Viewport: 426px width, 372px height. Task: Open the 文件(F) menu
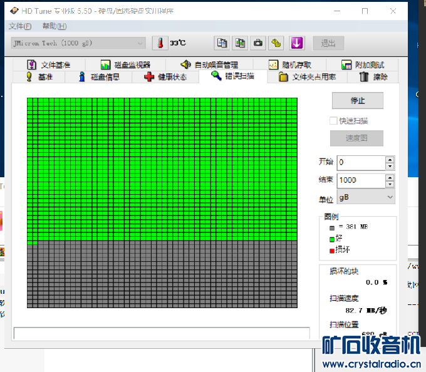click(x=20, y=26)
